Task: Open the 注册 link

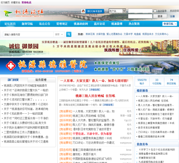Action: pyautogui.click(x=172, y=16)
